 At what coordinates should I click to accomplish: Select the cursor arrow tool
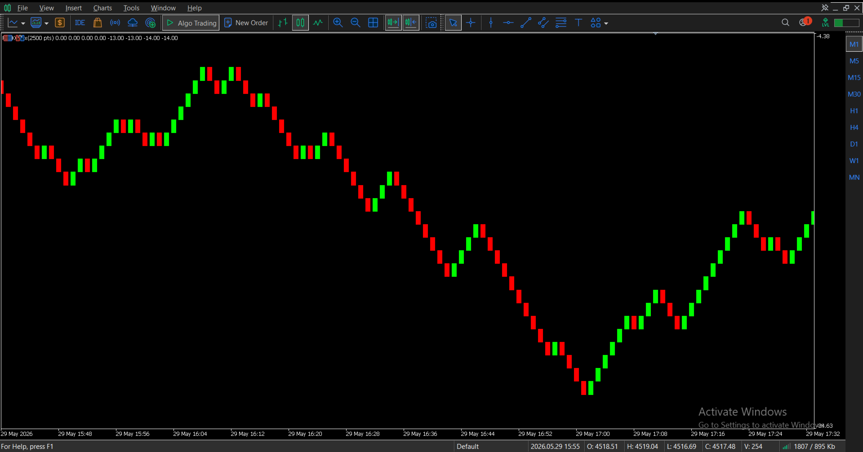(x=453, y=23)
